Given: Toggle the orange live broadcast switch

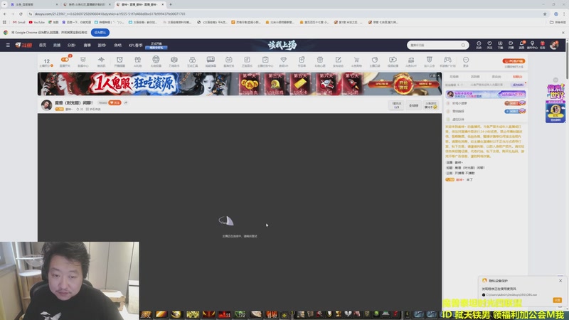Looking at the screenshot, I should (65, 60).
